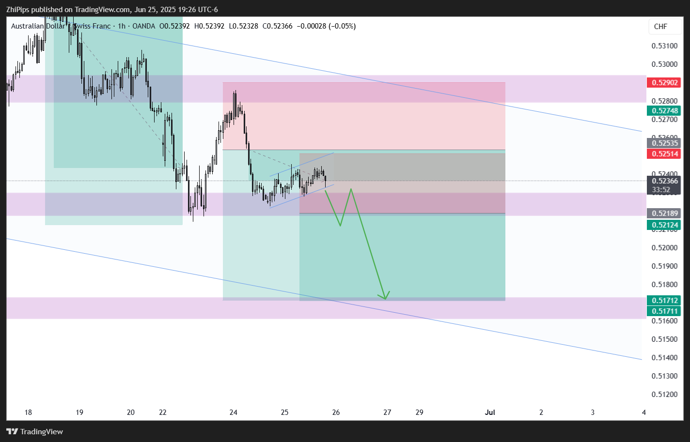Viewport: 690px width, 442px height.
Task: Click the 0.51200 price axis tick
Action: point(664,395)
